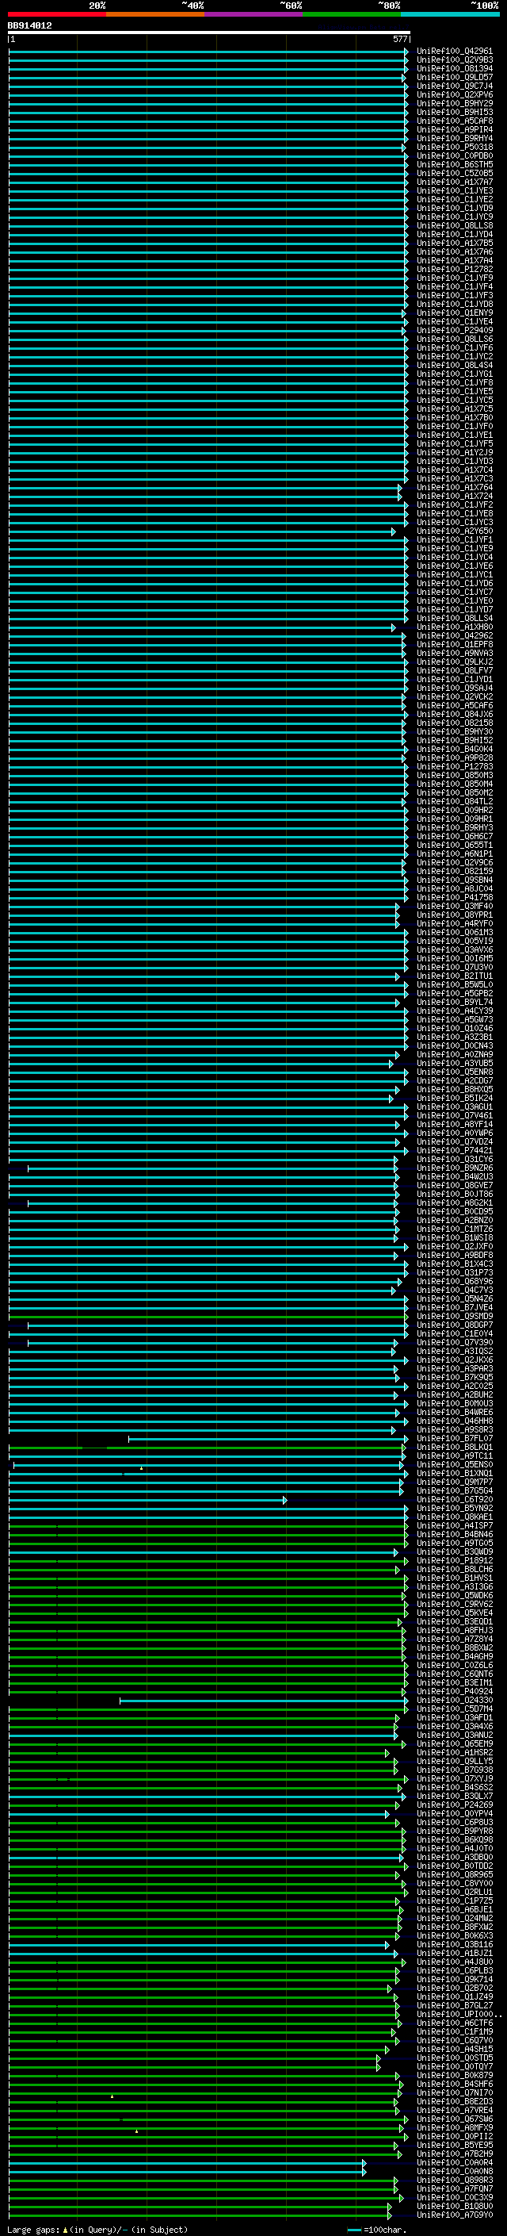Click hit label UniRef100_Q5ENS0
Screen dimensions: 507x2236
click(454, 1464)
